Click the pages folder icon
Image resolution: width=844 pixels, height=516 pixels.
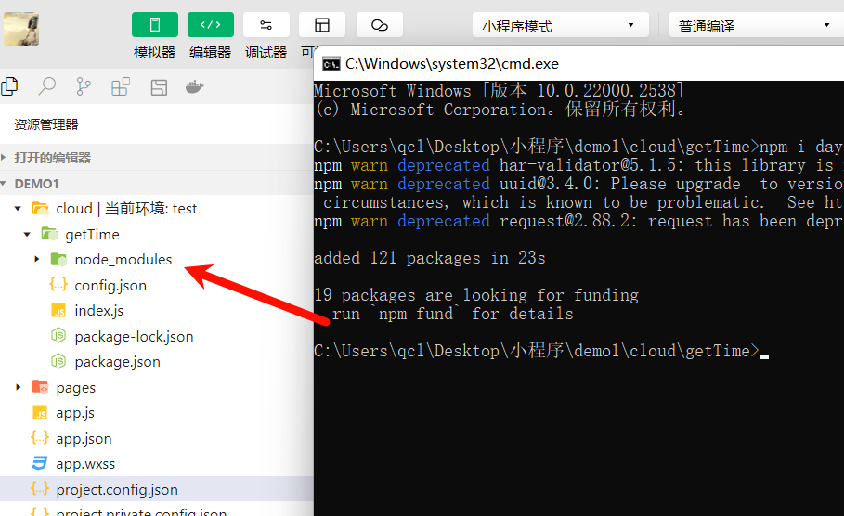click(40, 387)
